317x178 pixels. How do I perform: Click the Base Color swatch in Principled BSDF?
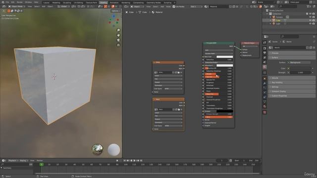pos(224,57)
